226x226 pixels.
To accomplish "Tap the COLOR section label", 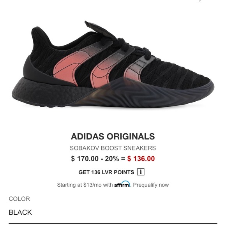I will click(x=19, y=199).
